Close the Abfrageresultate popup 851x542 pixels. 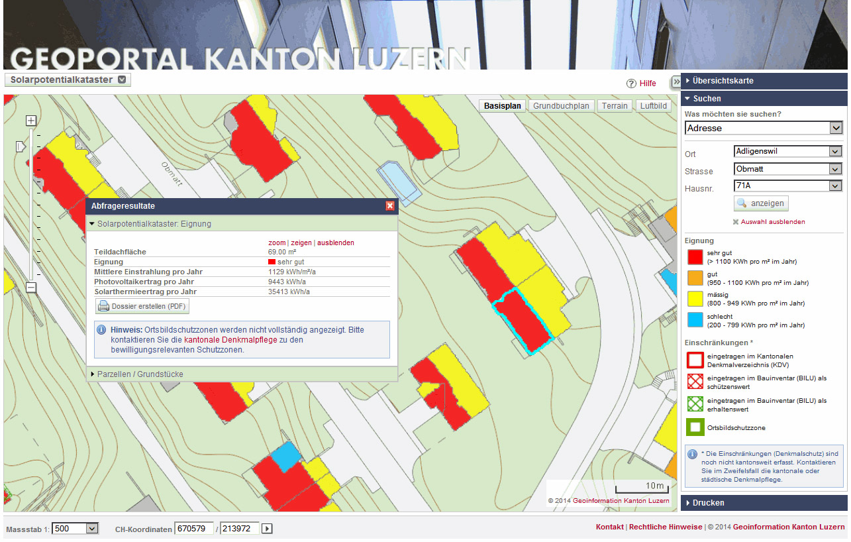click(390, 206)
